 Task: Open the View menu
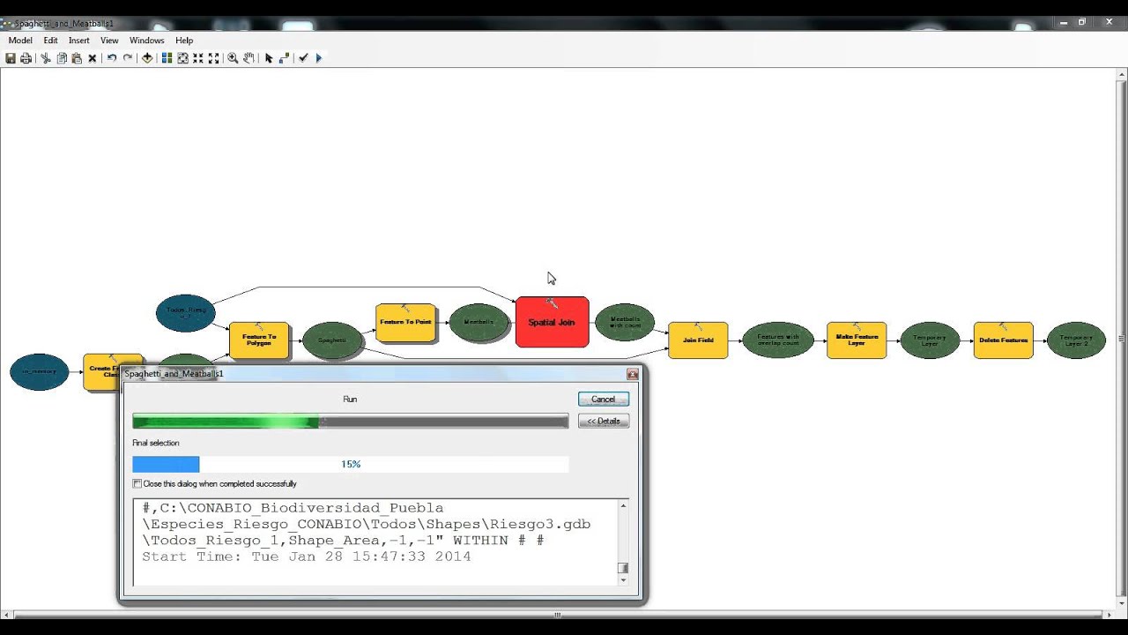[109, 41]
